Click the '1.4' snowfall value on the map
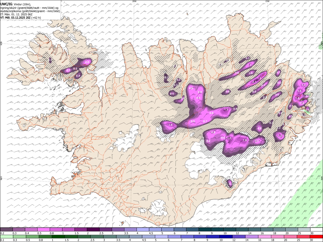The width and height of the screenshot is (323, 242). click(x=170, y=125)
